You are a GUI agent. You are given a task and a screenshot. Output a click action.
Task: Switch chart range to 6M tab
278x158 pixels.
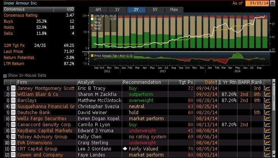click(98, 9)
